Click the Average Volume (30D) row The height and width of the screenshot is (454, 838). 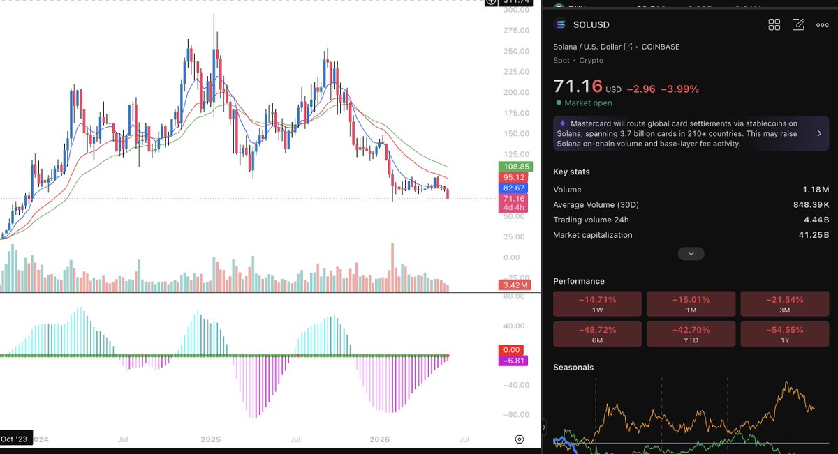[x=691, y=204]
